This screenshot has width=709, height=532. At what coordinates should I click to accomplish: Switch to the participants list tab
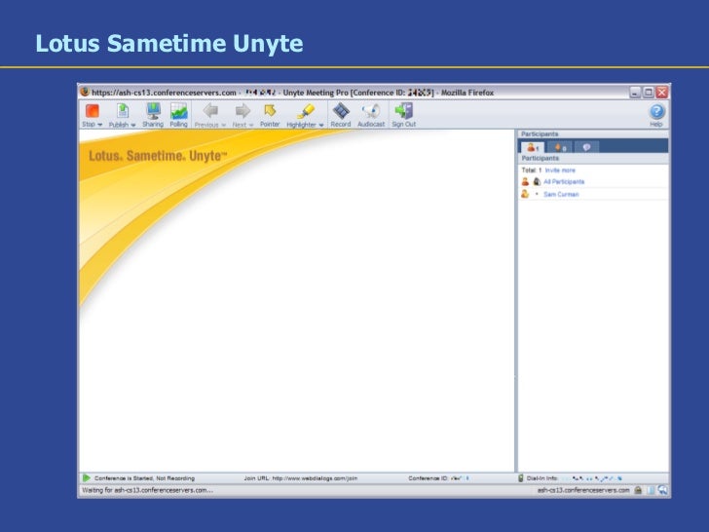[533, 147]
